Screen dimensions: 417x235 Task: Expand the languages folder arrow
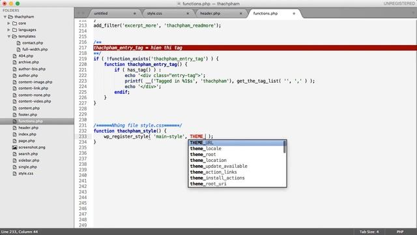(8, 30)
